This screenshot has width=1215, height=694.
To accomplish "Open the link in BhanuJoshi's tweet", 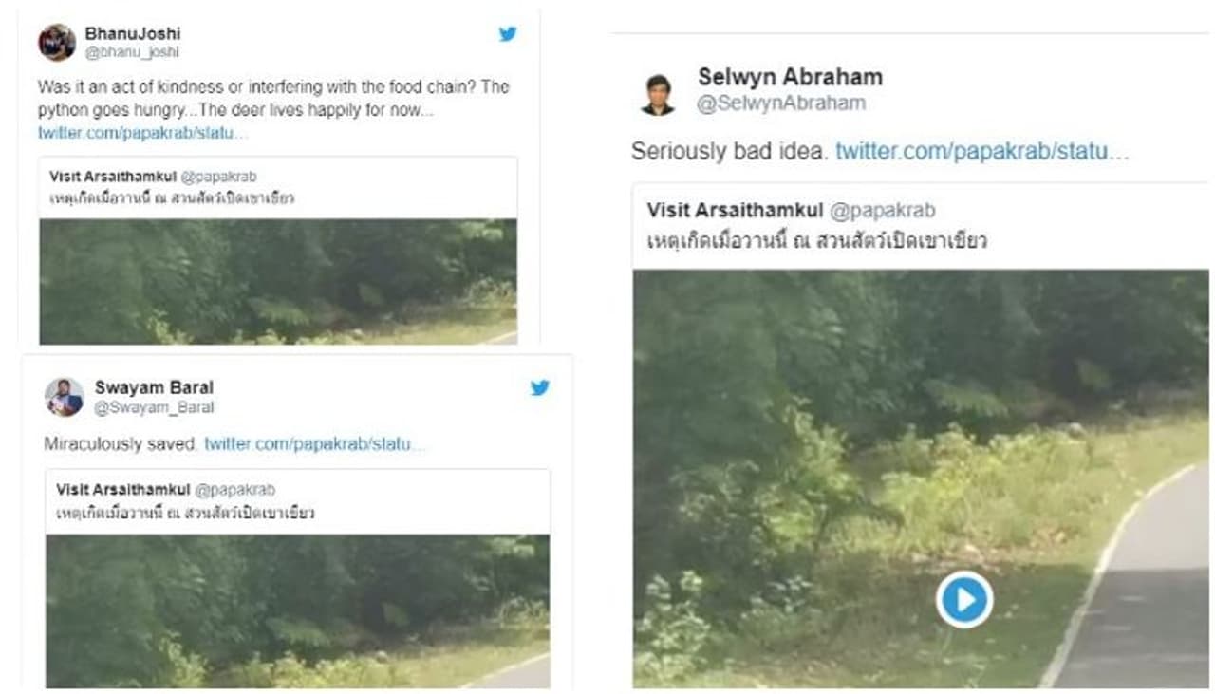I will [x=142, y=132].
